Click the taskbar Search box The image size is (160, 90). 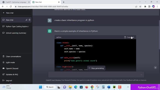(50, 87)
